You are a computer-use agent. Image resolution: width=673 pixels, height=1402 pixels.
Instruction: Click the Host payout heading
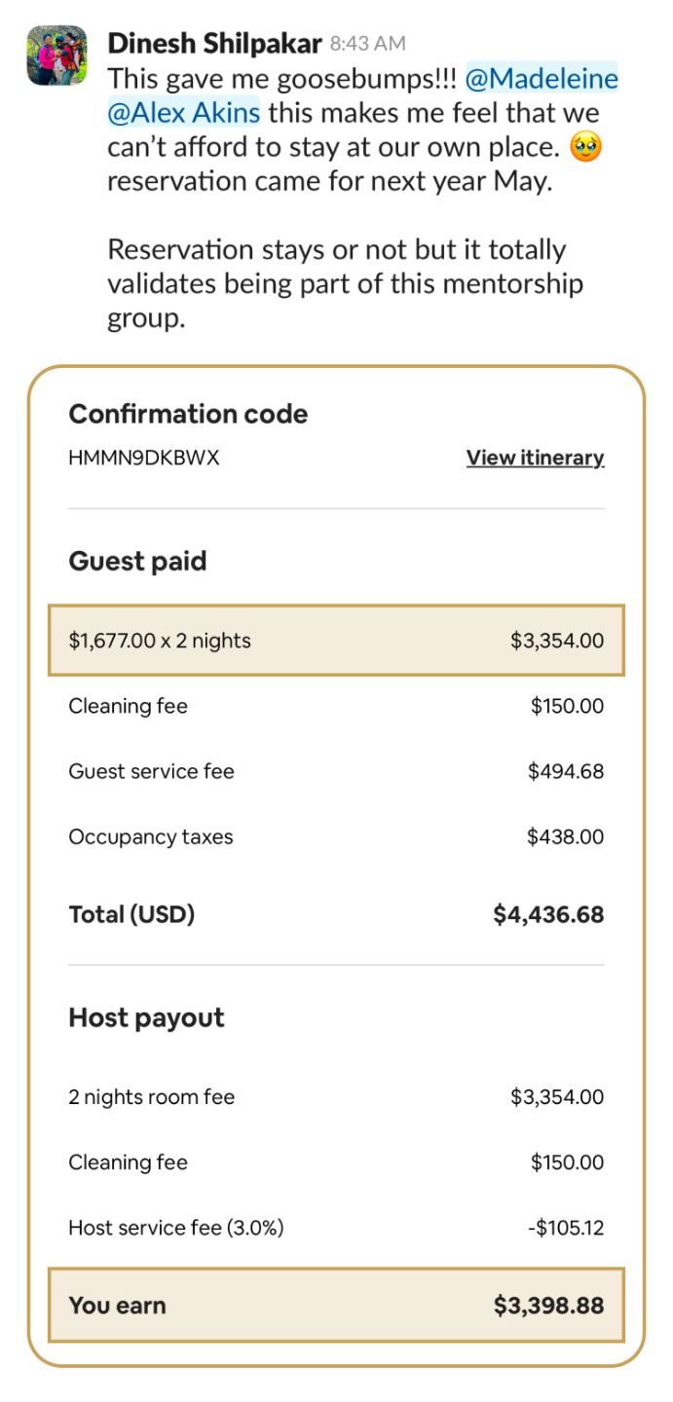tap(146, 1018)
